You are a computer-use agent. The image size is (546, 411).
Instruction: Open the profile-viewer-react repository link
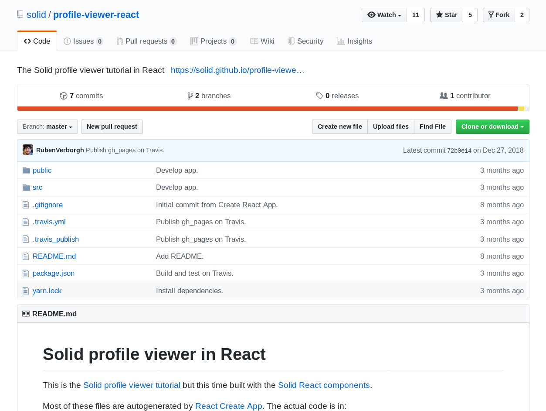pyautogui.click(x=96, y=15)
